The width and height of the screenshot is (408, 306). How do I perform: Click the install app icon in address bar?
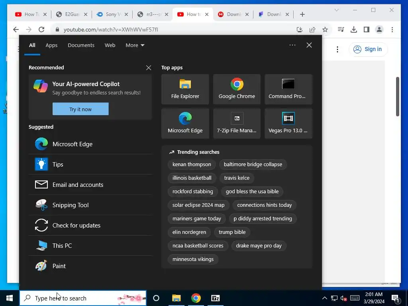pos(300,29)
